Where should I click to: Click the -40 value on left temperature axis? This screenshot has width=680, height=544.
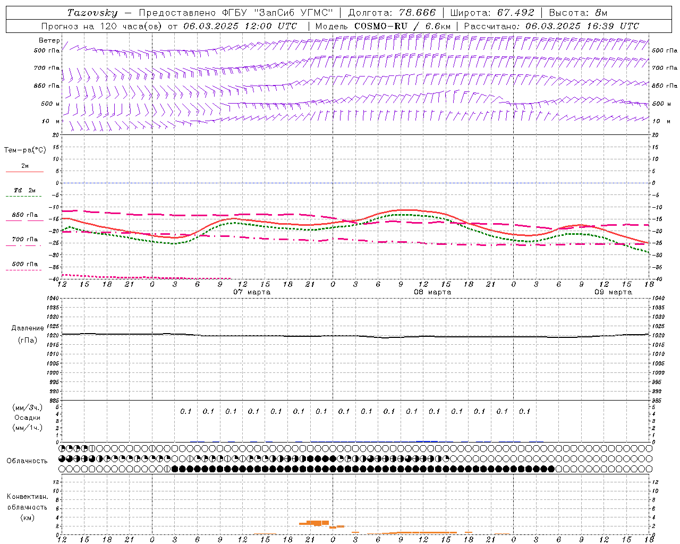coord(55,279)
